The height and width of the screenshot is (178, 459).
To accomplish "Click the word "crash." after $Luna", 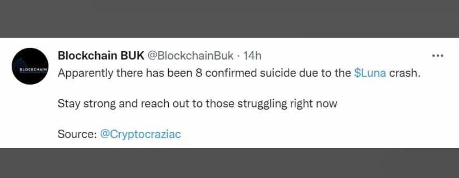I will tap(404, 74).
